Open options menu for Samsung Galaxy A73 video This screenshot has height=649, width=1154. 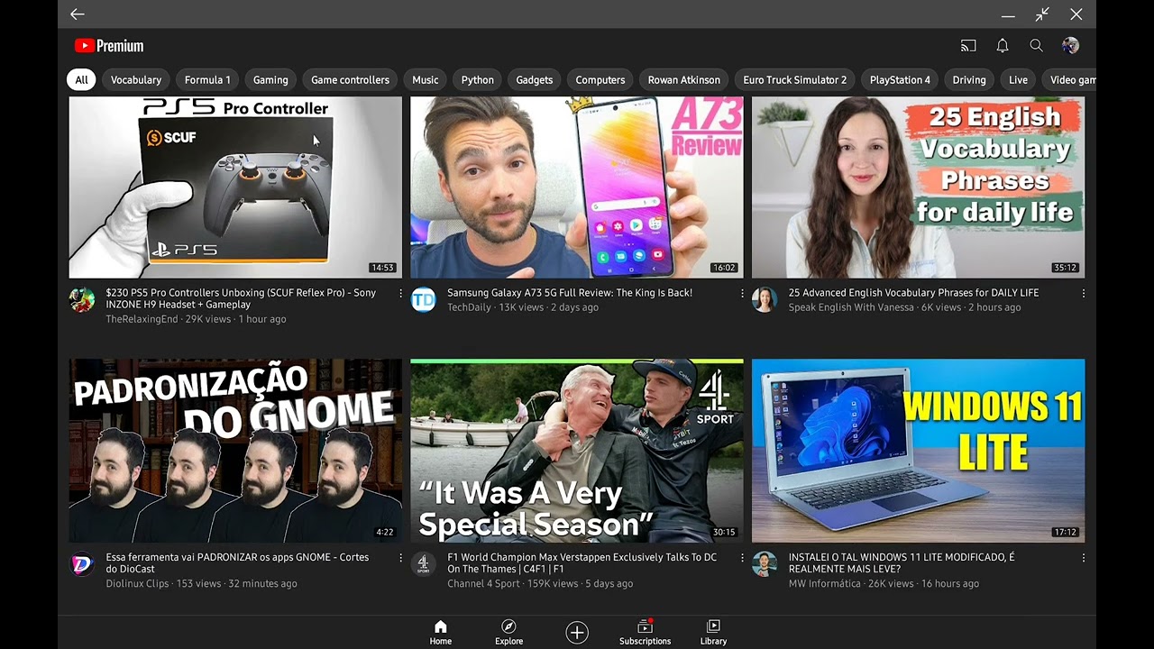click(x=742, y=294)
